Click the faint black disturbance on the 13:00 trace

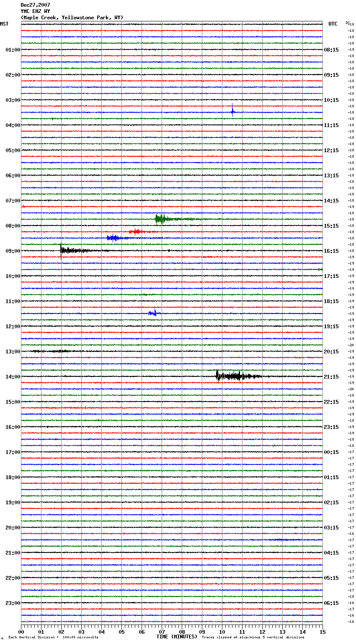pos(50,351)
